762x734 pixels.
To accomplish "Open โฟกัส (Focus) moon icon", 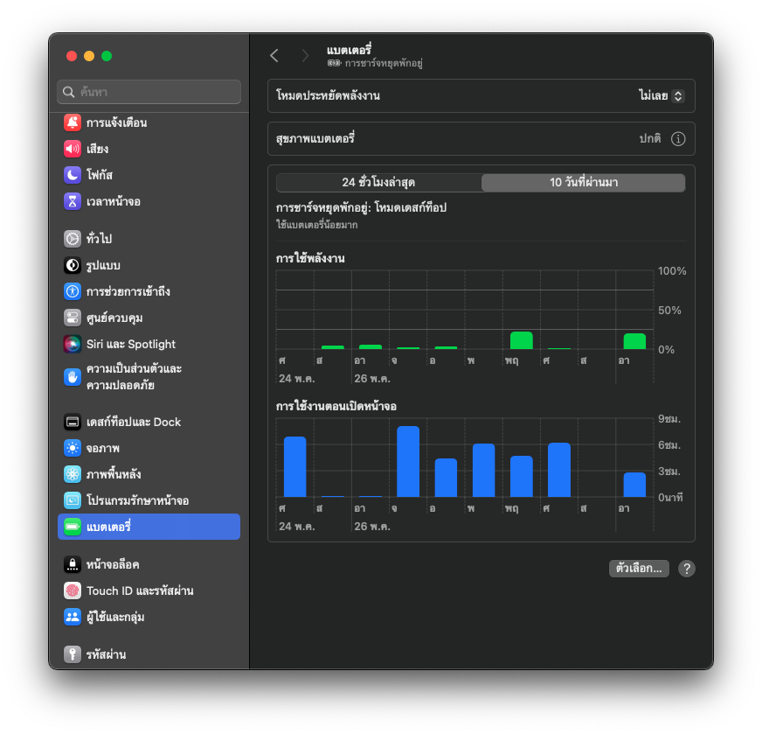I will (x=73, y=175).
